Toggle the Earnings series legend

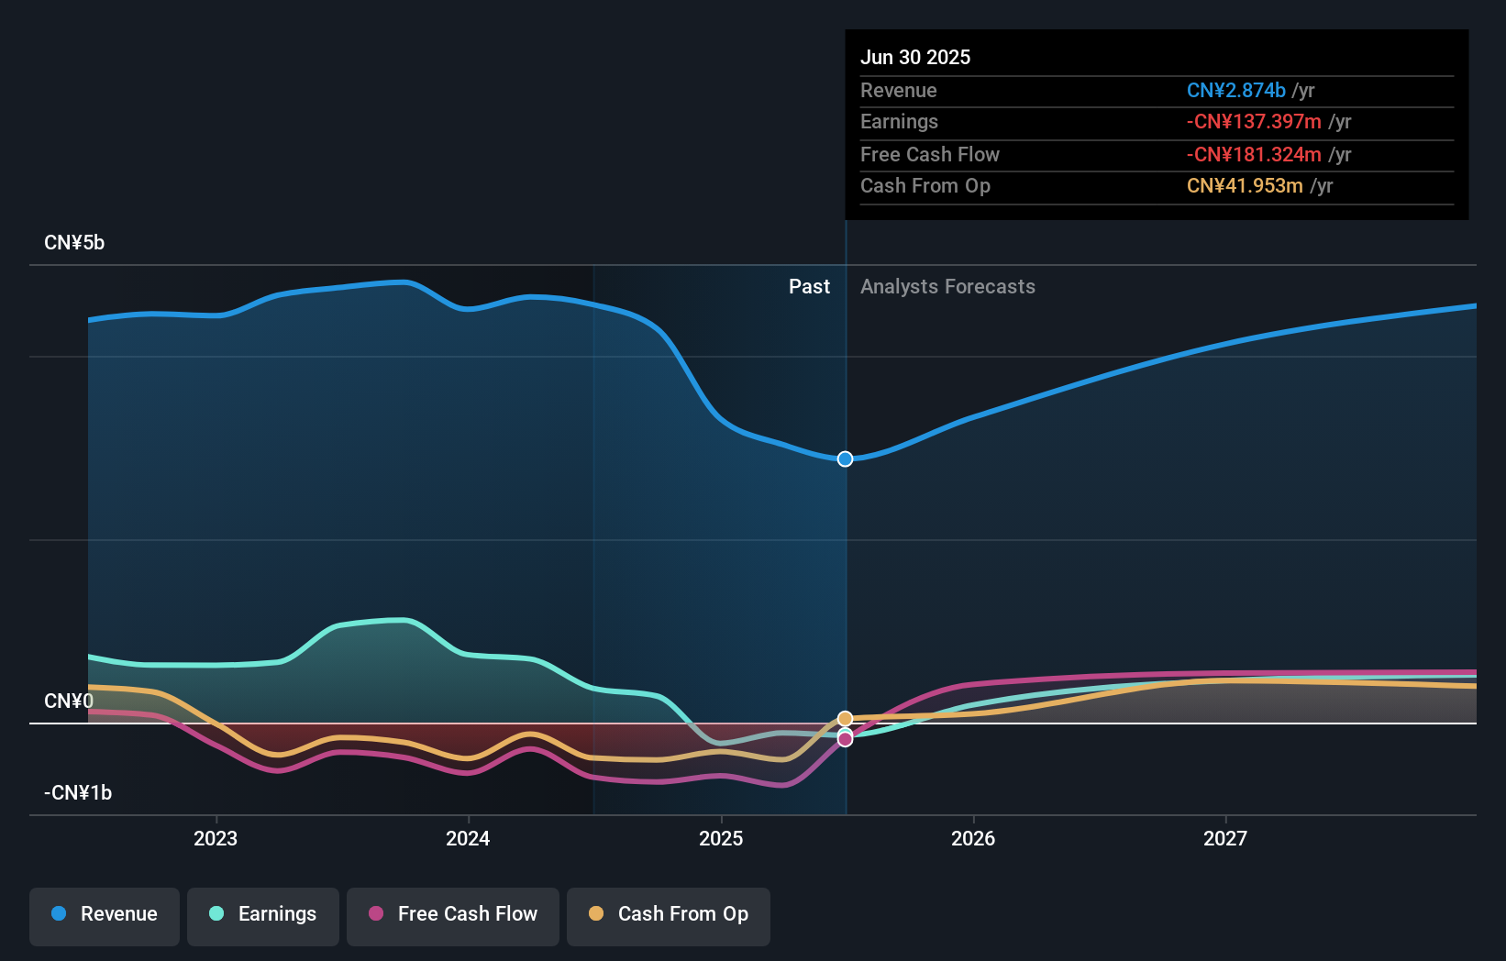tap(263, 914)
